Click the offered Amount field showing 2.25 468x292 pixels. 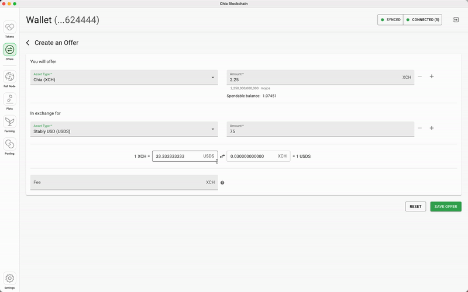(x=320, y=78)
